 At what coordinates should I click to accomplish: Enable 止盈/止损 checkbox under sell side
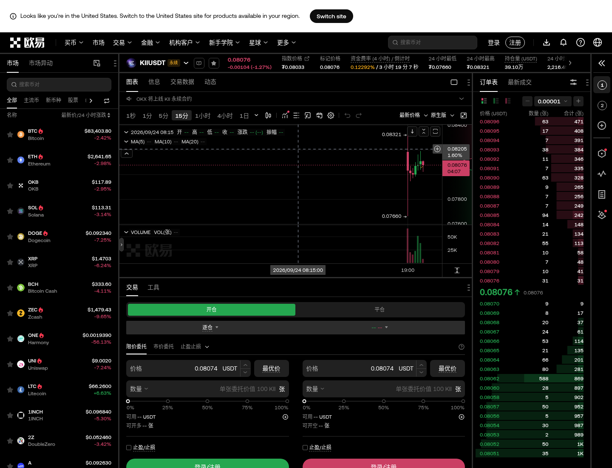305,448
